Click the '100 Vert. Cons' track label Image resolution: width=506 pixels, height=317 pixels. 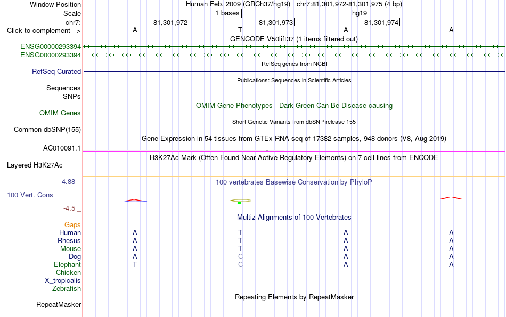(x=30, y=195)
